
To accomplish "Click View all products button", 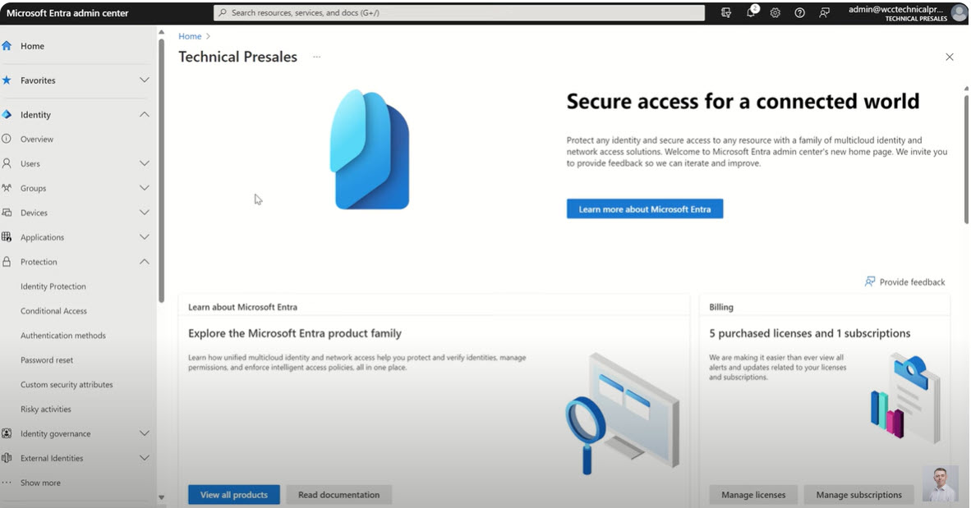I will tap(233, 494).
